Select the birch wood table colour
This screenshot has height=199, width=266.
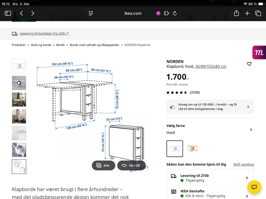coord(192,149)
